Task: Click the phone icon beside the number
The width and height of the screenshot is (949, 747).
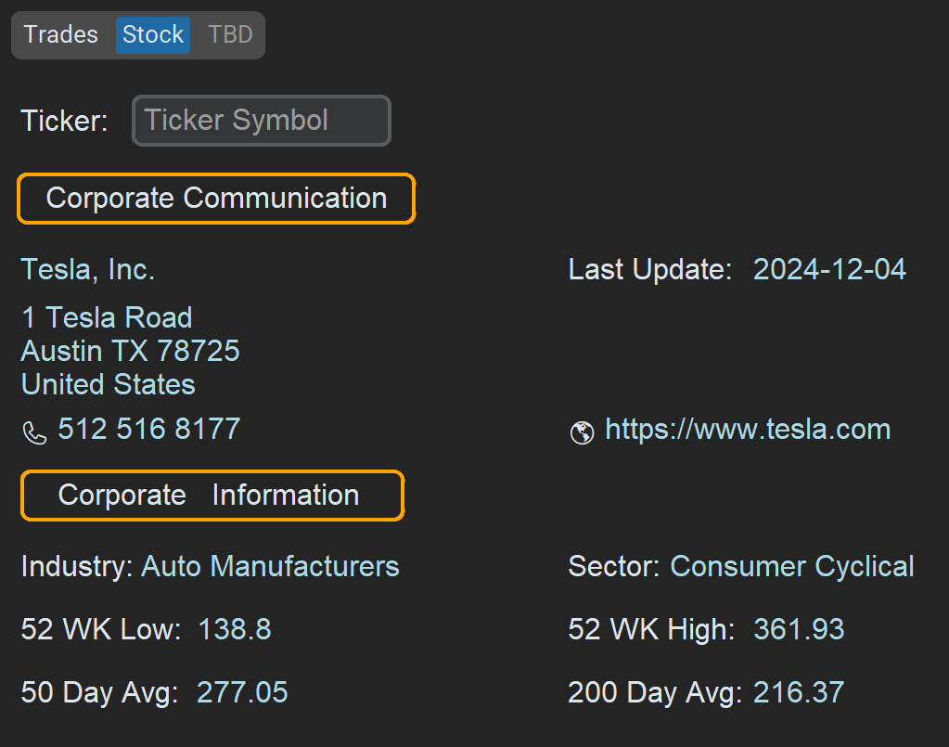Action: tap(34, 432)
